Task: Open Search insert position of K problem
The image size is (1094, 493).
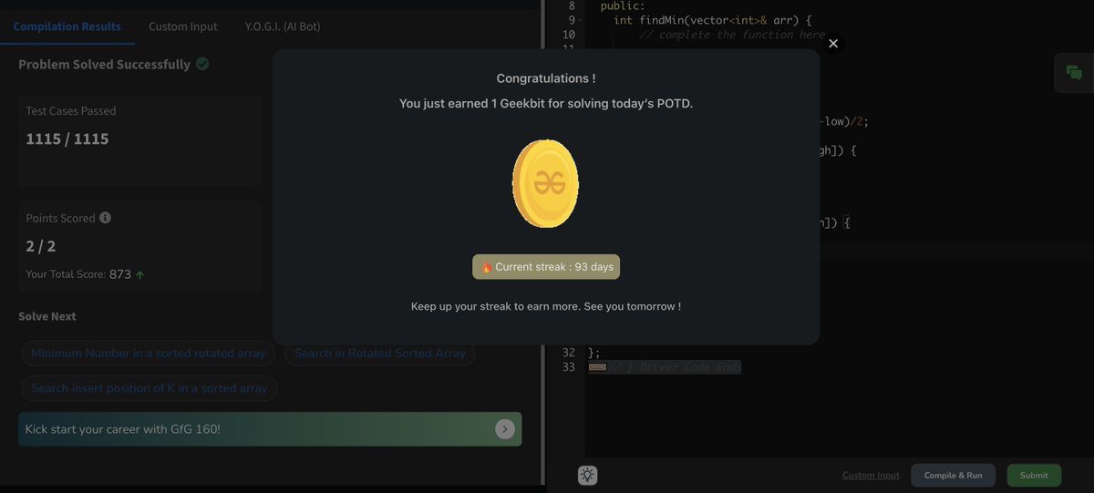Action: (150, 388)
